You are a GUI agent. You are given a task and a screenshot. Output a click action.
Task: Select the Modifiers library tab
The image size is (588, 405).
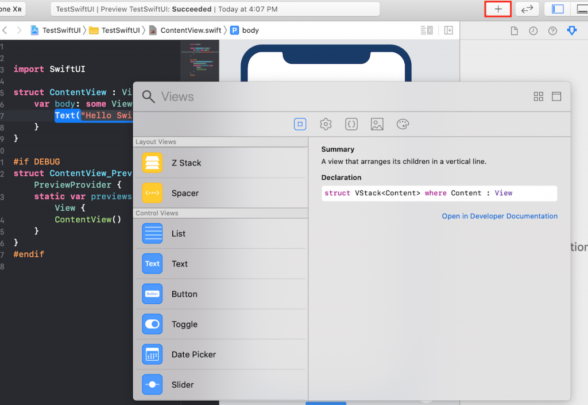[326, 124]
